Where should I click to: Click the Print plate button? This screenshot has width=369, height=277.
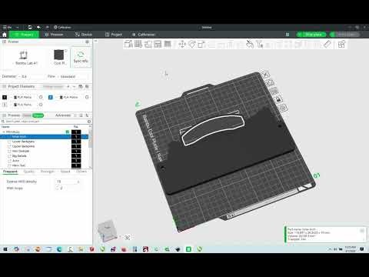[345, 35]
